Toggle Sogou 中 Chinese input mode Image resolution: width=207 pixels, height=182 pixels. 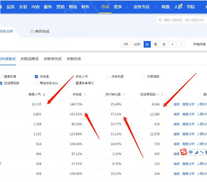point(190,152)
